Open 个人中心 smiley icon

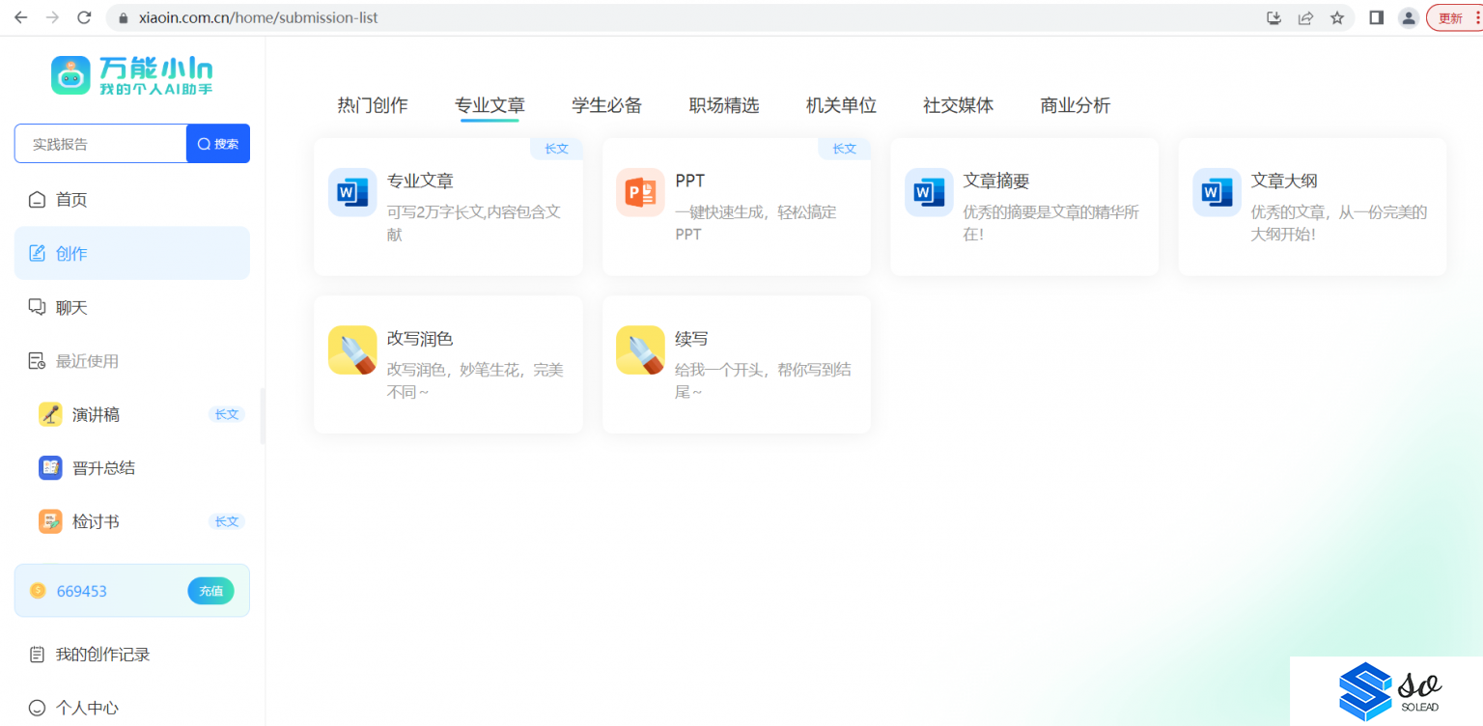pyautogui.click(x=37, y=708)
